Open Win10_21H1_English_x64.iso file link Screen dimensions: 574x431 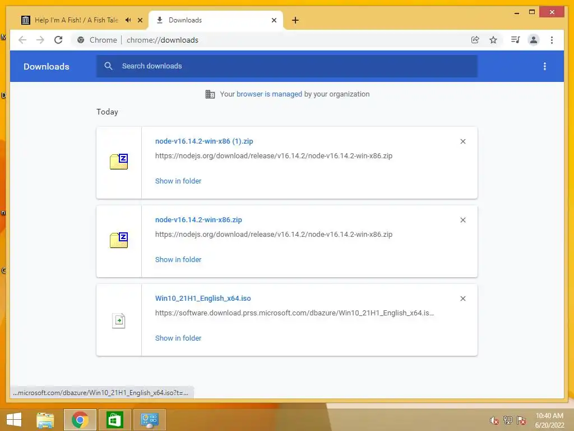(x=203, y=299)
